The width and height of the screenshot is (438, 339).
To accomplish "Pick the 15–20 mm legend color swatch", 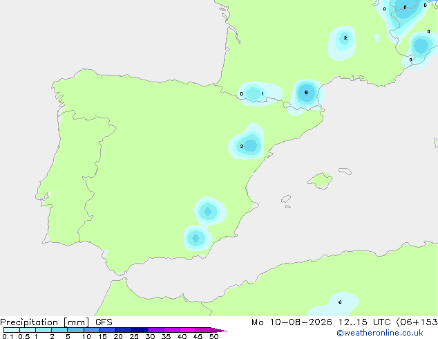I will pyautogui.click(x=108, y=330).
